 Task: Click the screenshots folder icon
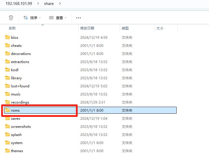click(x=8, y=126)
